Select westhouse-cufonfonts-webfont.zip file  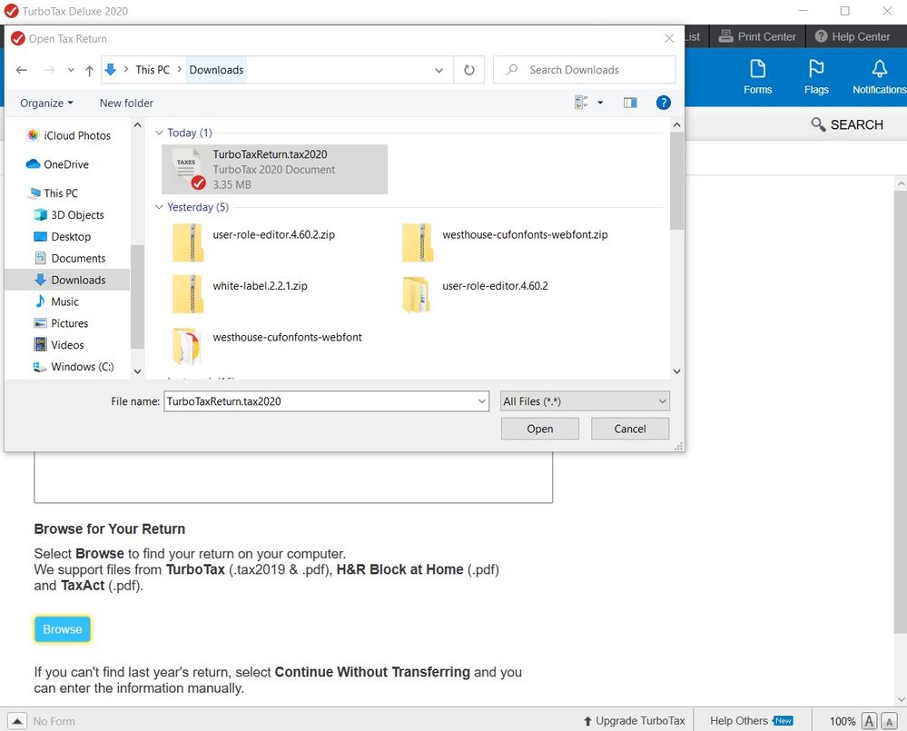[505, 243]
